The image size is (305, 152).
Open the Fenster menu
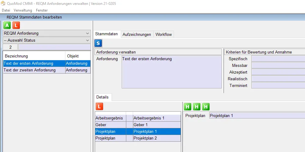42,10
